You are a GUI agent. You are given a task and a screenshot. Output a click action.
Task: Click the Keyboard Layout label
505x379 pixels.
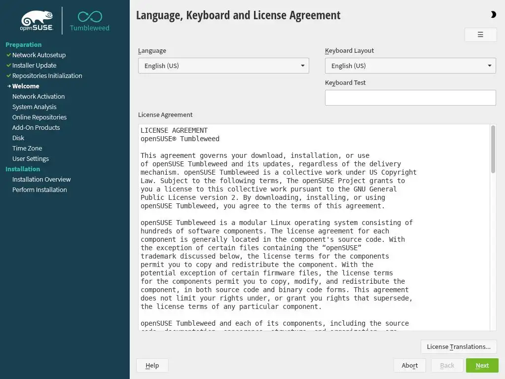point(350,51)
